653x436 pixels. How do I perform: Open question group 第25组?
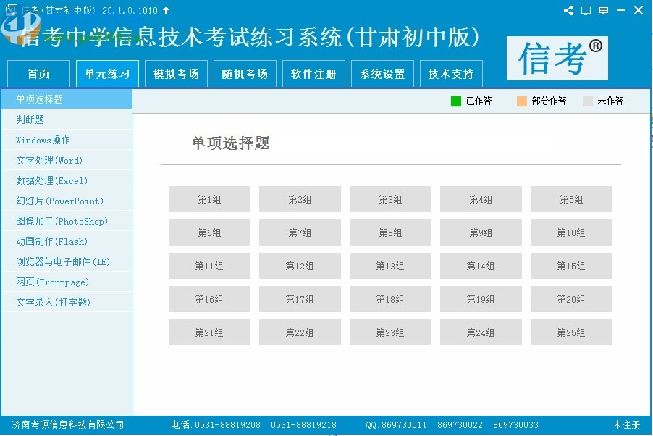coord(571,332)
